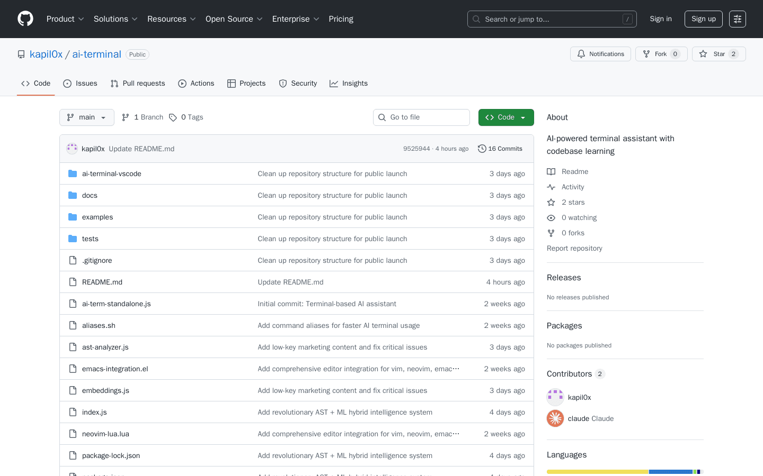Open the command palette icon in header
The image size is (763, 476).
coord(738,19)
